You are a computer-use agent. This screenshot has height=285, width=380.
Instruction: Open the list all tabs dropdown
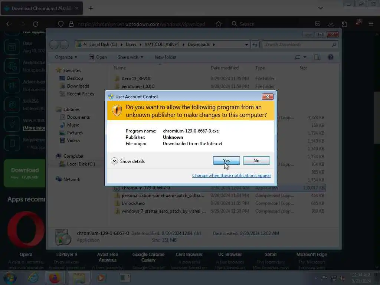coord(321,8)
